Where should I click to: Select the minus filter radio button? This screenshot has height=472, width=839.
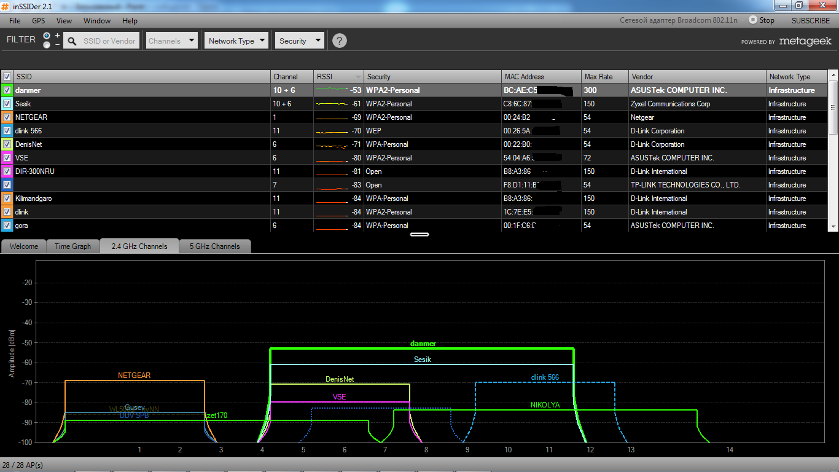click(x=47, y=45)
